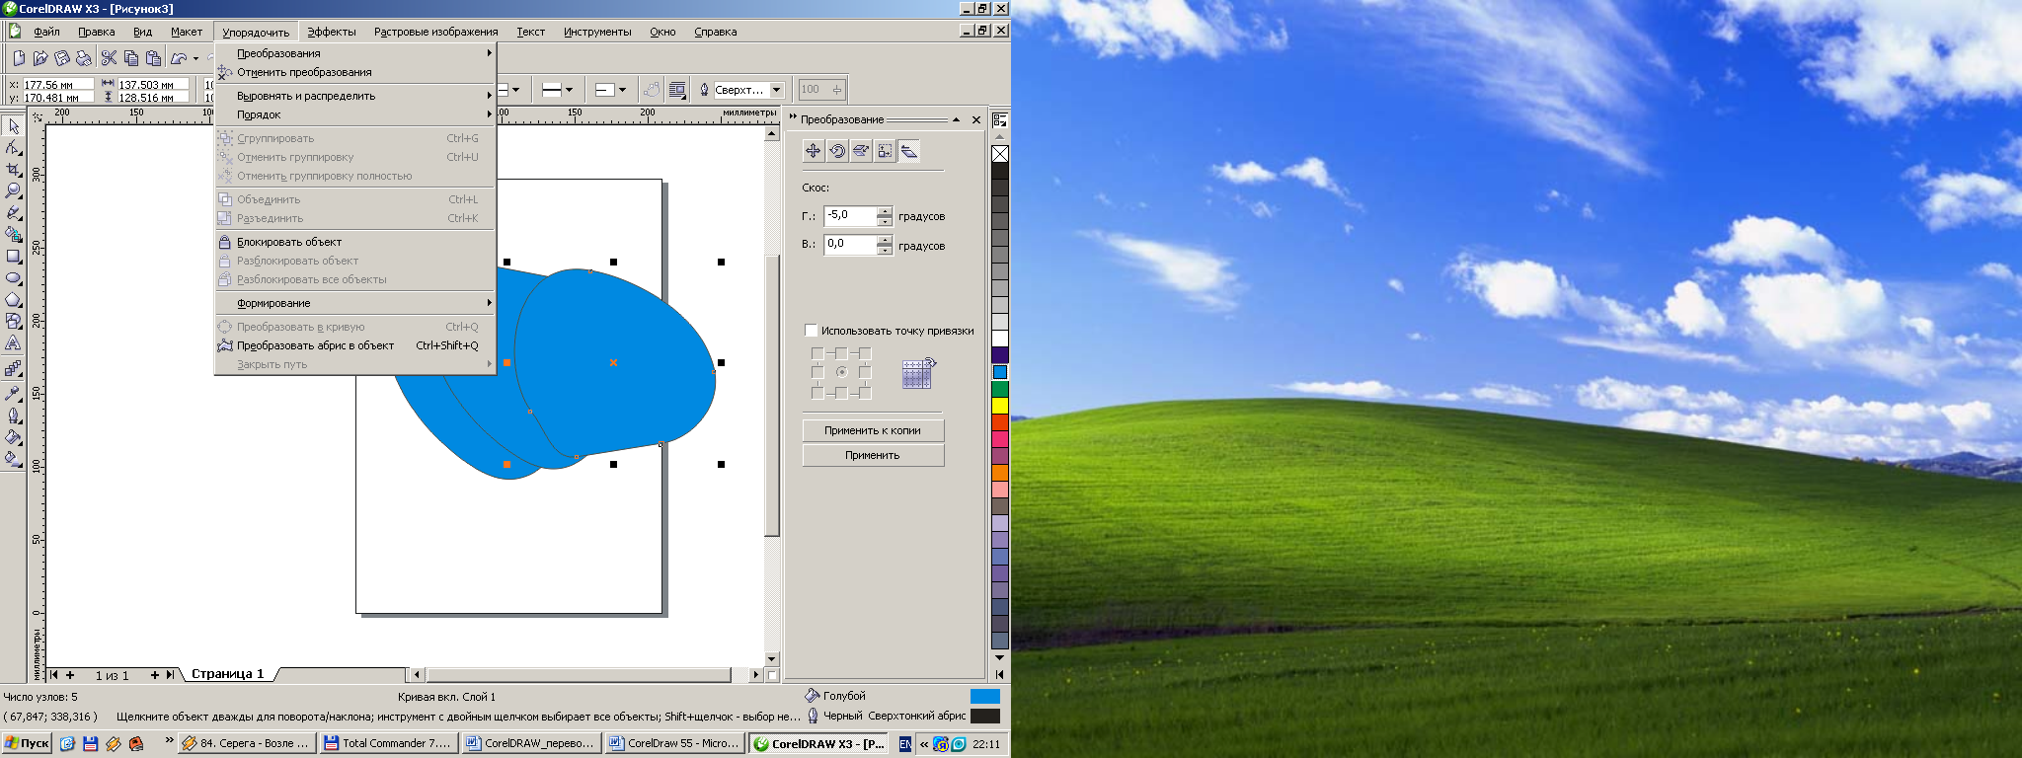The width and height of the screenshot is (2022, 758).
Task: Open Windows 'Пуск' start button
Action: point(27,743)
